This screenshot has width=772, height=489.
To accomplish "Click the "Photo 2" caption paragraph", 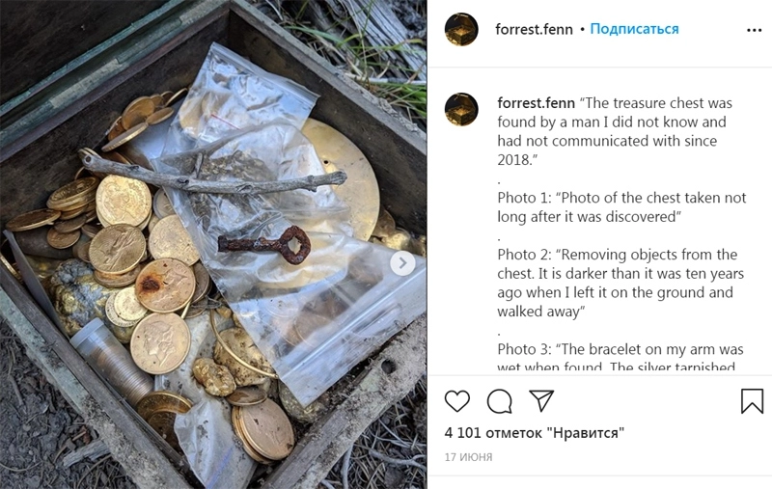I will click(618, 283).
